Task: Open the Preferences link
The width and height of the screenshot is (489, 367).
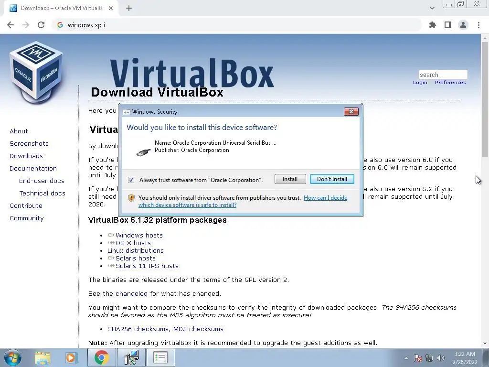Action: [x=450, y=82]
